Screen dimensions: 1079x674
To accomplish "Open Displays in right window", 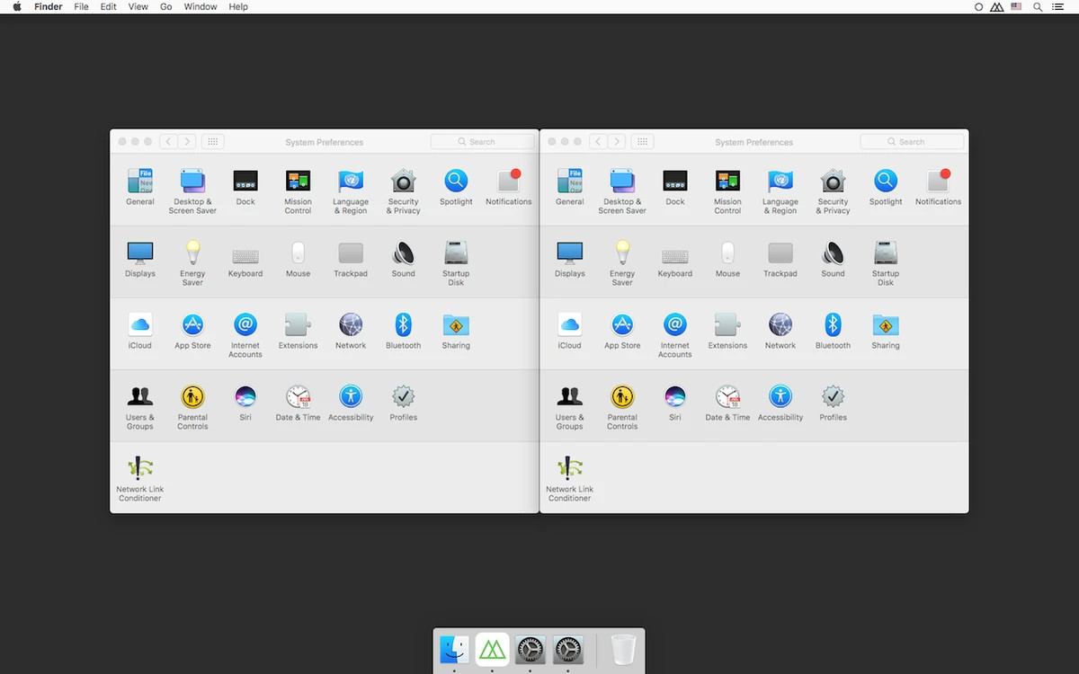I will (x=570, y=259).
